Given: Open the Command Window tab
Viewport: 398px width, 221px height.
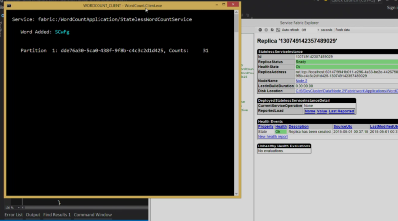Looking at the screenshot, I should click(93, 215).
